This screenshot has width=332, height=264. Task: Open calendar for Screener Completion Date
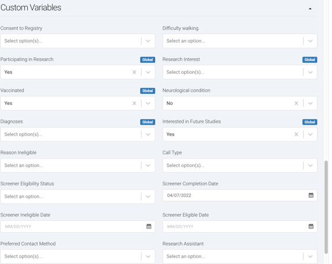pyautogui.click(x=311, y=195)
